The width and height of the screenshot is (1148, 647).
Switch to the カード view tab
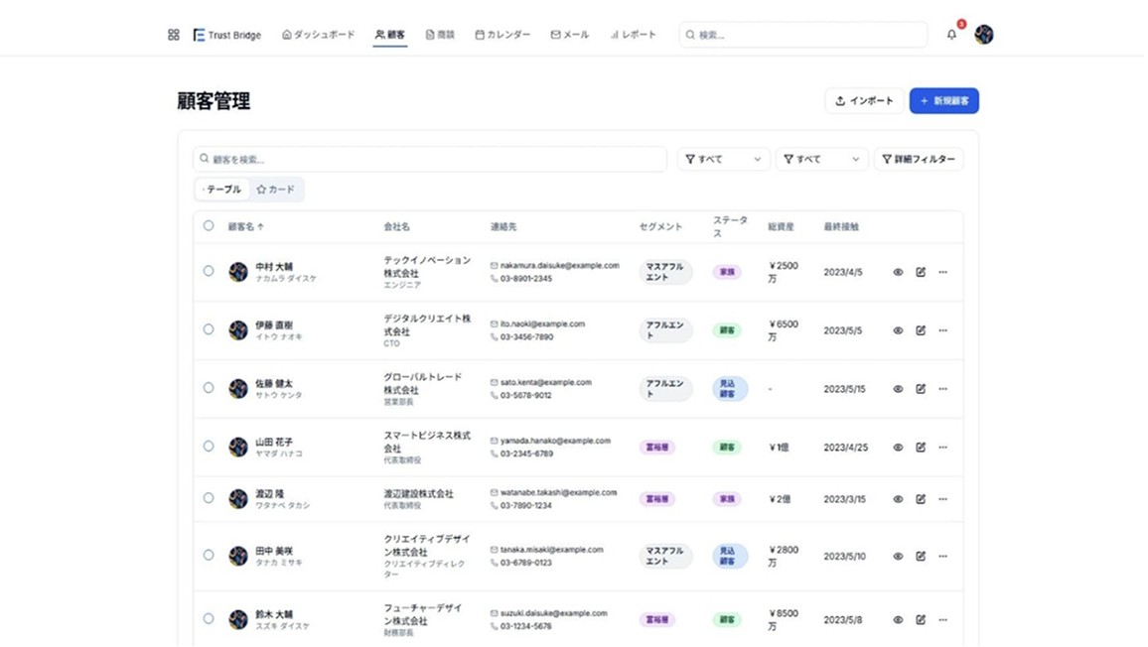coord(276,190)
